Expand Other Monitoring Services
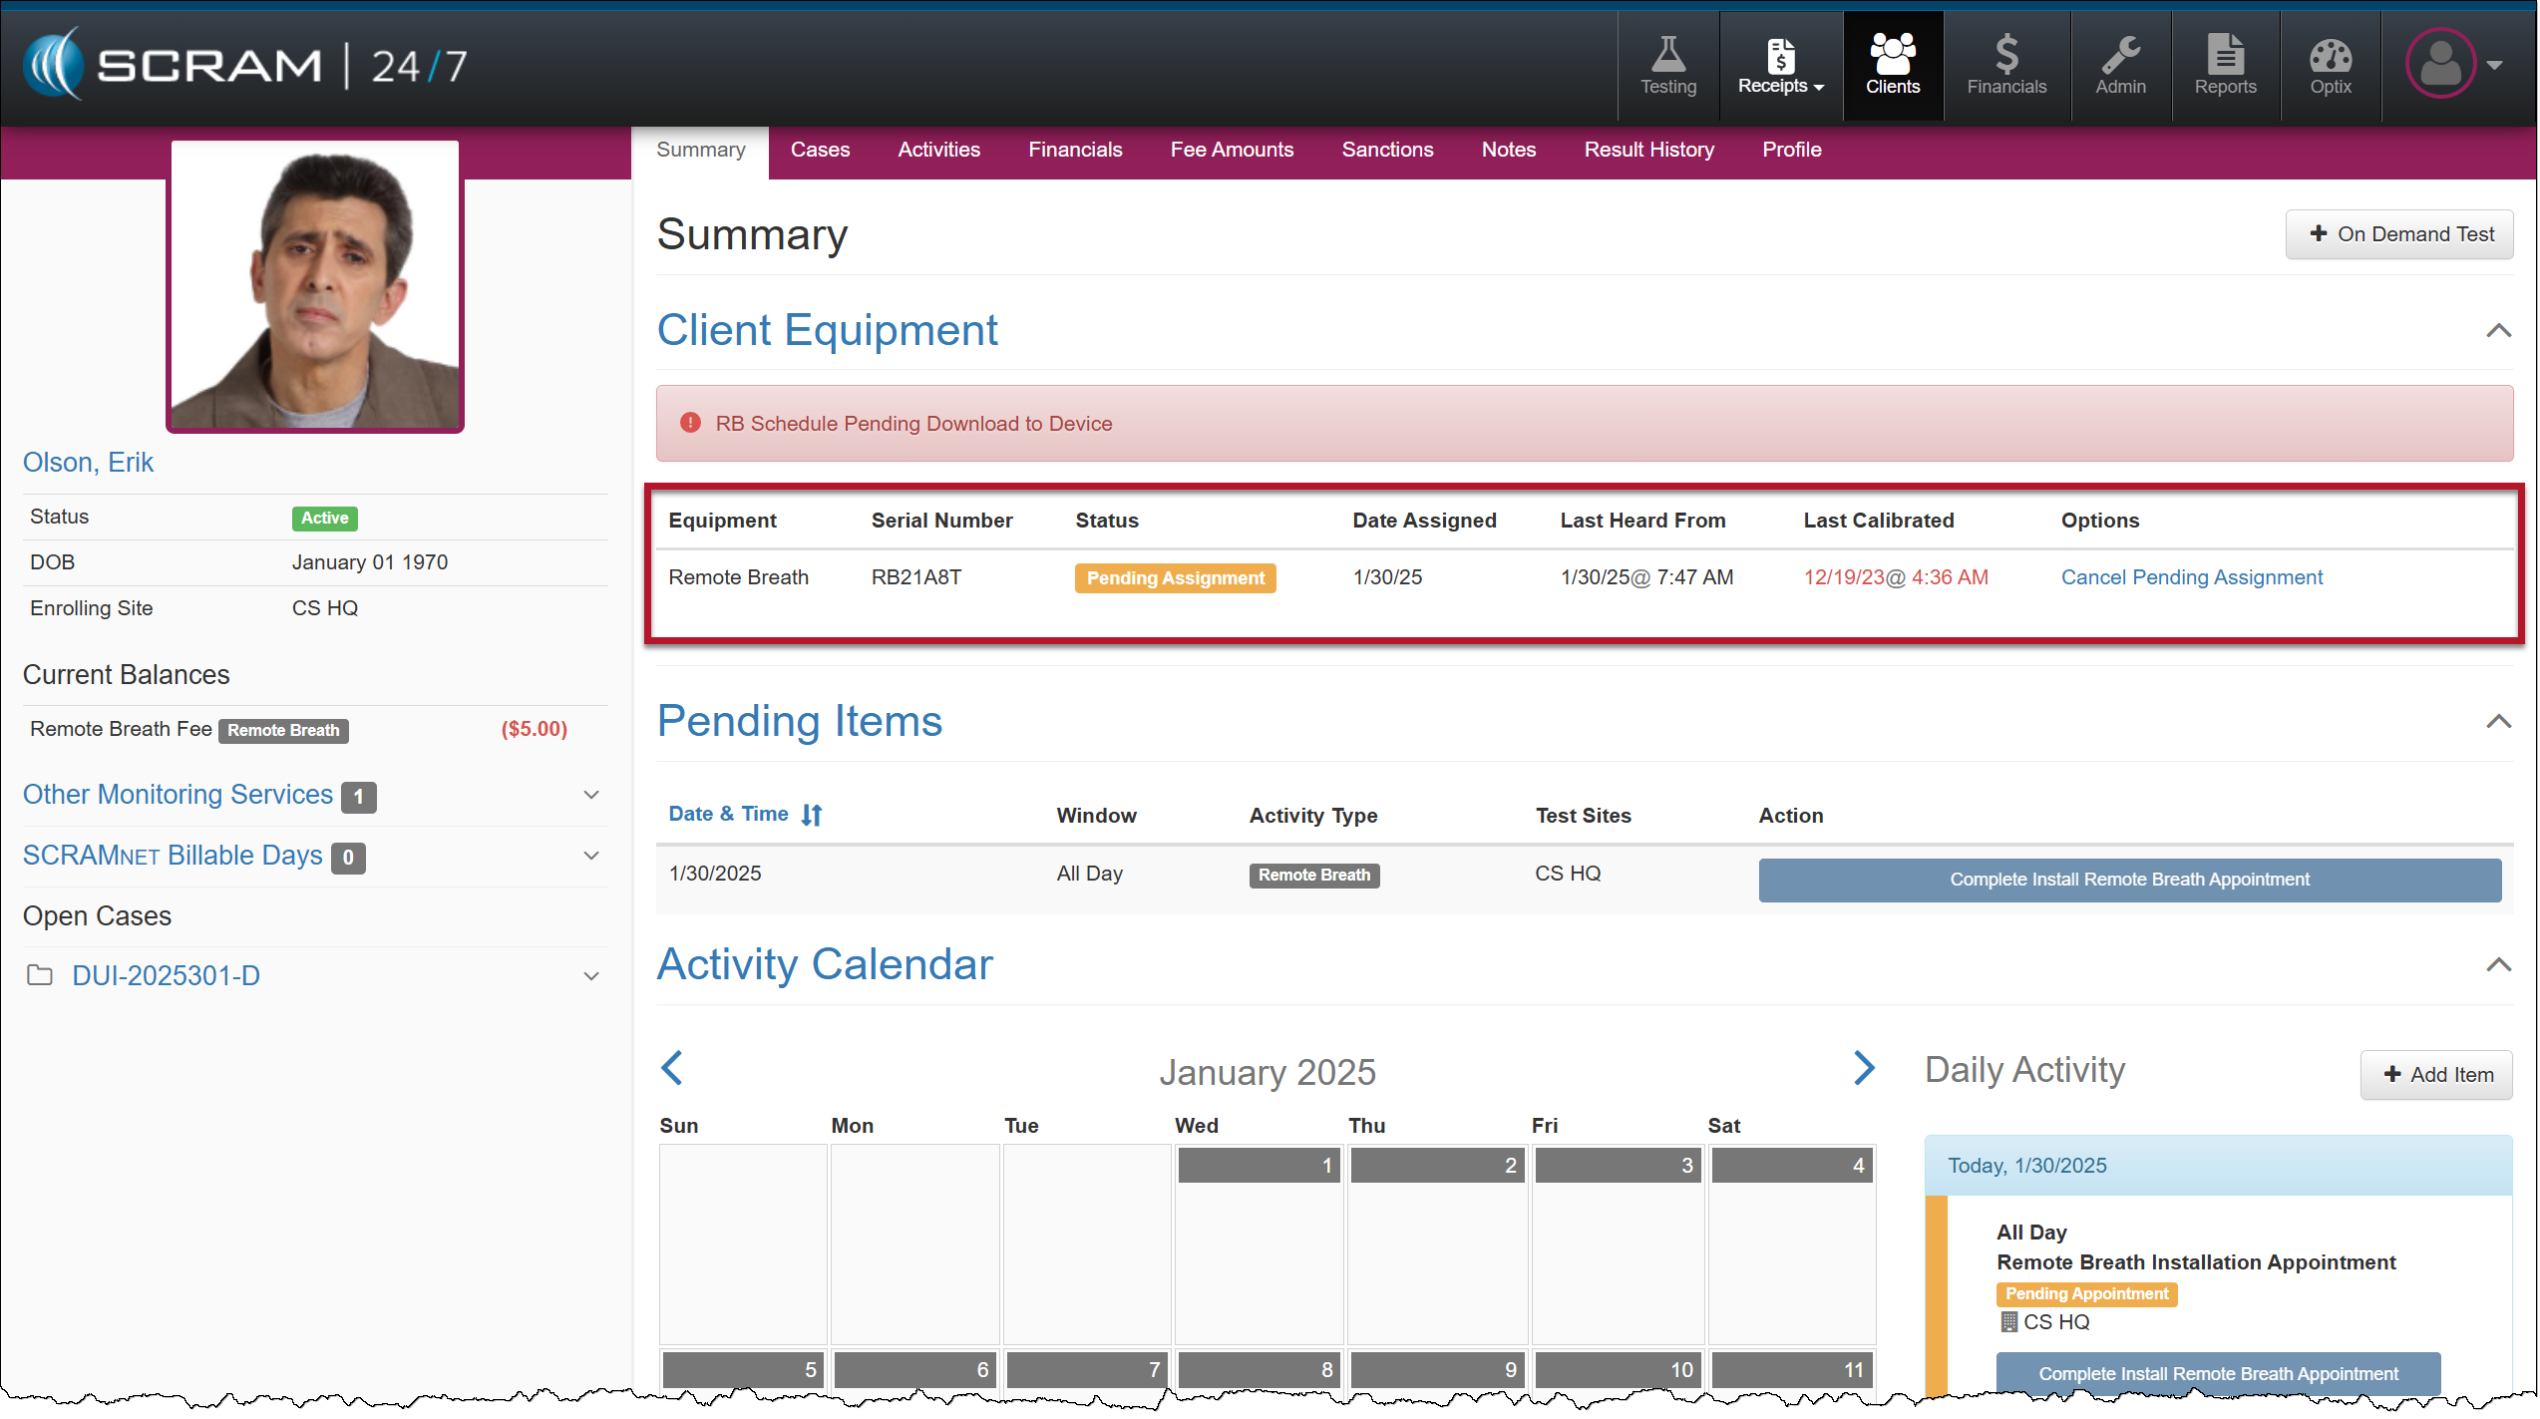 pos(590,796)
